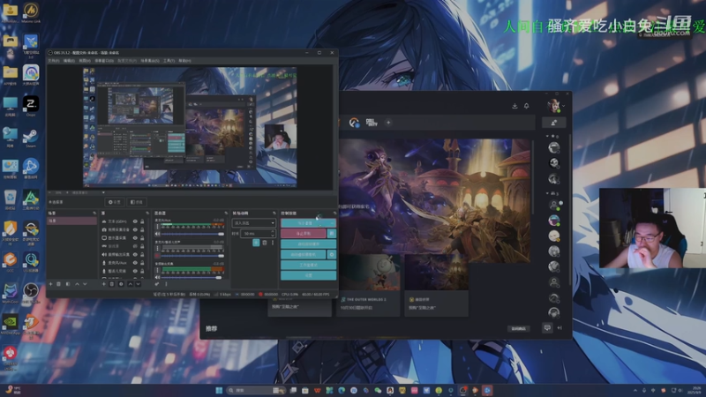Open the Audio Mixer three-dot menu
This screenshot has width=706, height=397.
pyautogui.click(x=166, y=284)
